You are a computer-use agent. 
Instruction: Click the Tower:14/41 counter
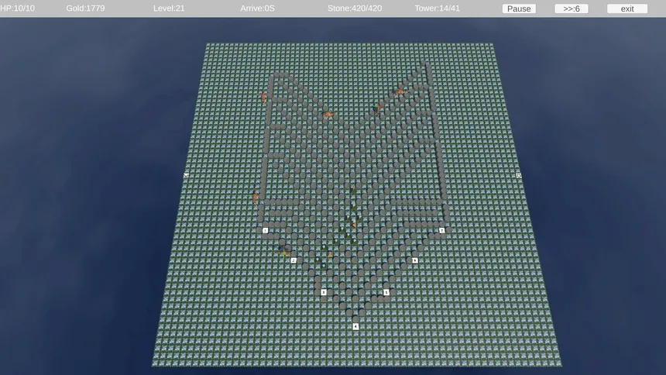tap(437, 8)
